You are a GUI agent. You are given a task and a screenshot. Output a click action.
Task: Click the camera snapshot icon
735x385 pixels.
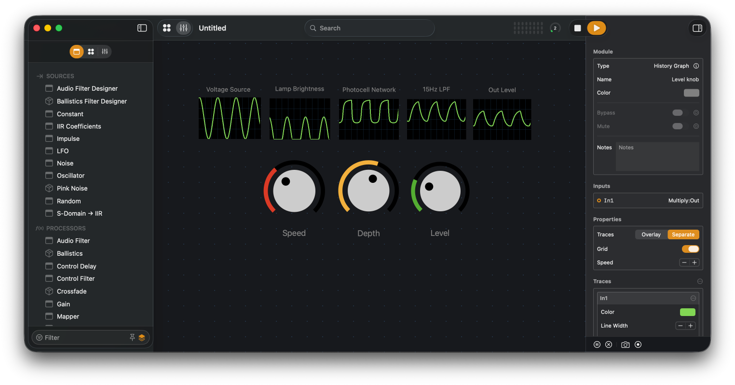click(x=625, y=344)
